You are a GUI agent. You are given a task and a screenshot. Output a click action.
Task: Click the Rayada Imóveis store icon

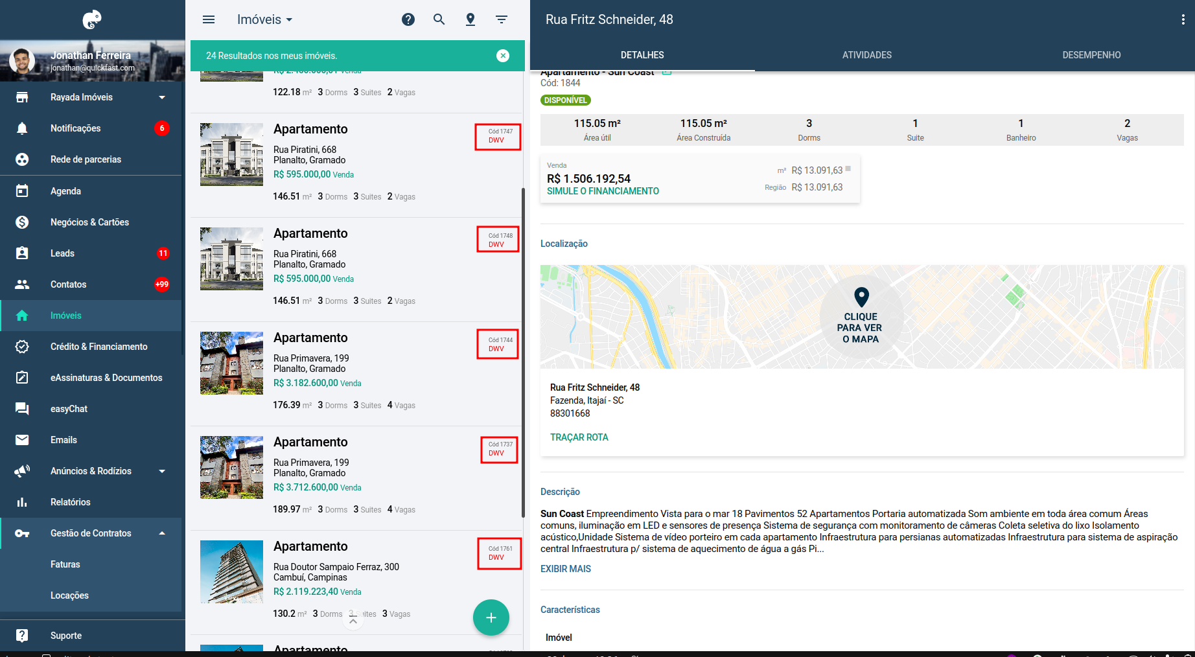22,97
